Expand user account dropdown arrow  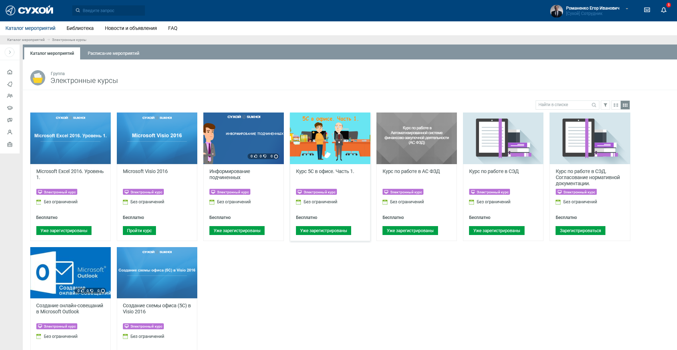pos(627,9)
